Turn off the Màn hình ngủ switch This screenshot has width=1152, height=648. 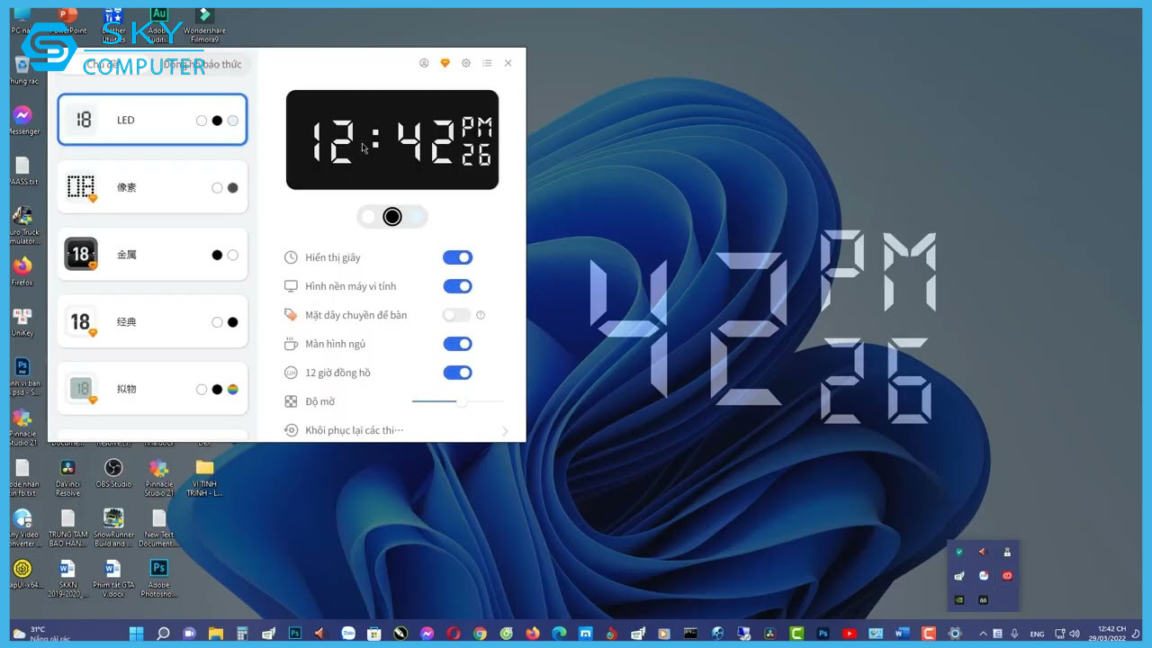tap(457, 344)
